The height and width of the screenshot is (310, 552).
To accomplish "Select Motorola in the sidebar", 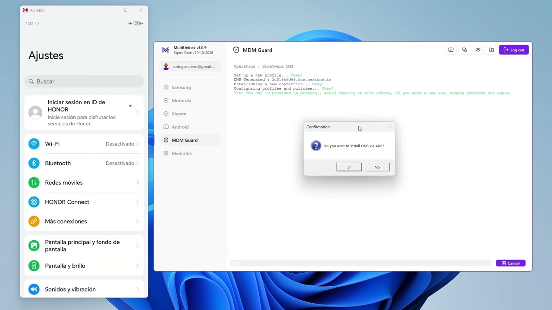I will 190,100.
